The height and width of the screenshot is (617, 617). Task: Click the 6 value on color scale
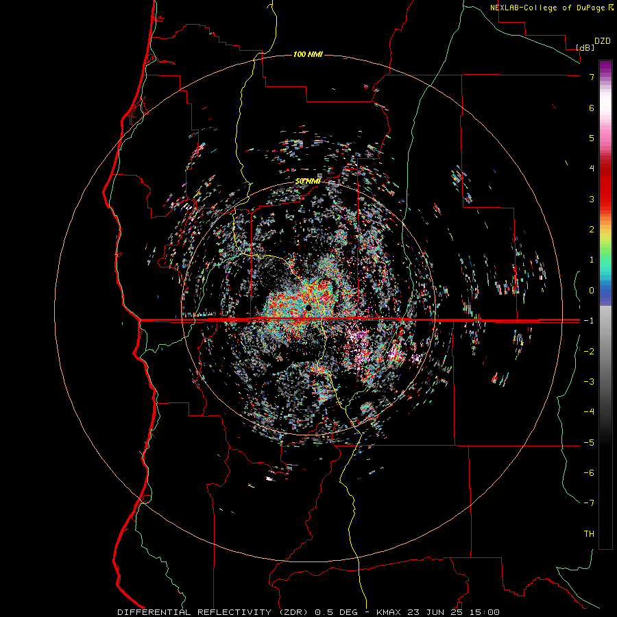pyautogui.click(x=592, y=108)
